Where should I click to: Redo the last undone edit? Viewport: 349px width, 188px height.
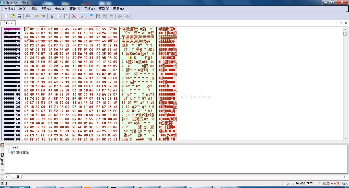[x=43, y=16]
